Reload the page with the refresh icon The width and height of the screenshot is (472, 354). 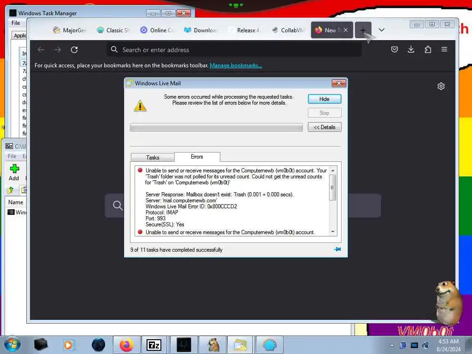pyautogui.click(x=74, y=50)
